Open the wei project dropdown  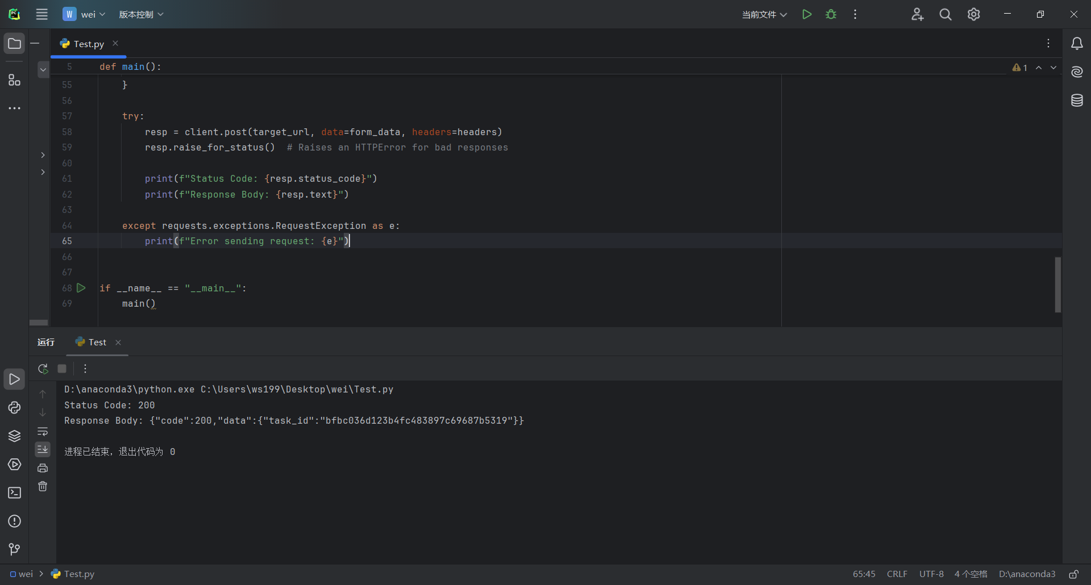(84, 14)
